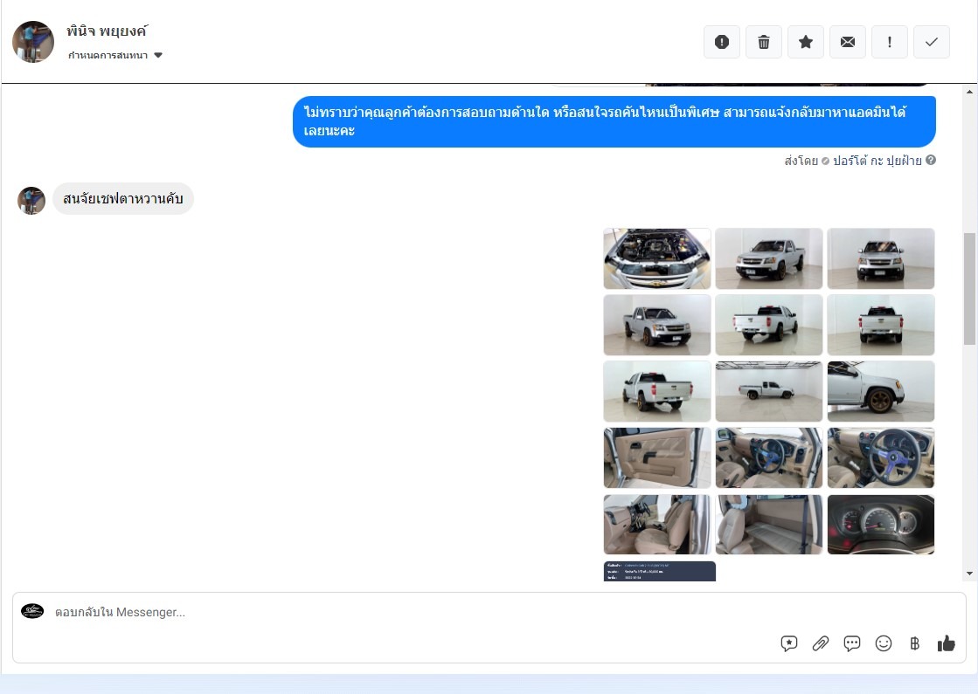Mark conversation as spam with the exclamation-circle icon
Image resolution: width=978 pixels, height=694 pixels.
[722, 42]
